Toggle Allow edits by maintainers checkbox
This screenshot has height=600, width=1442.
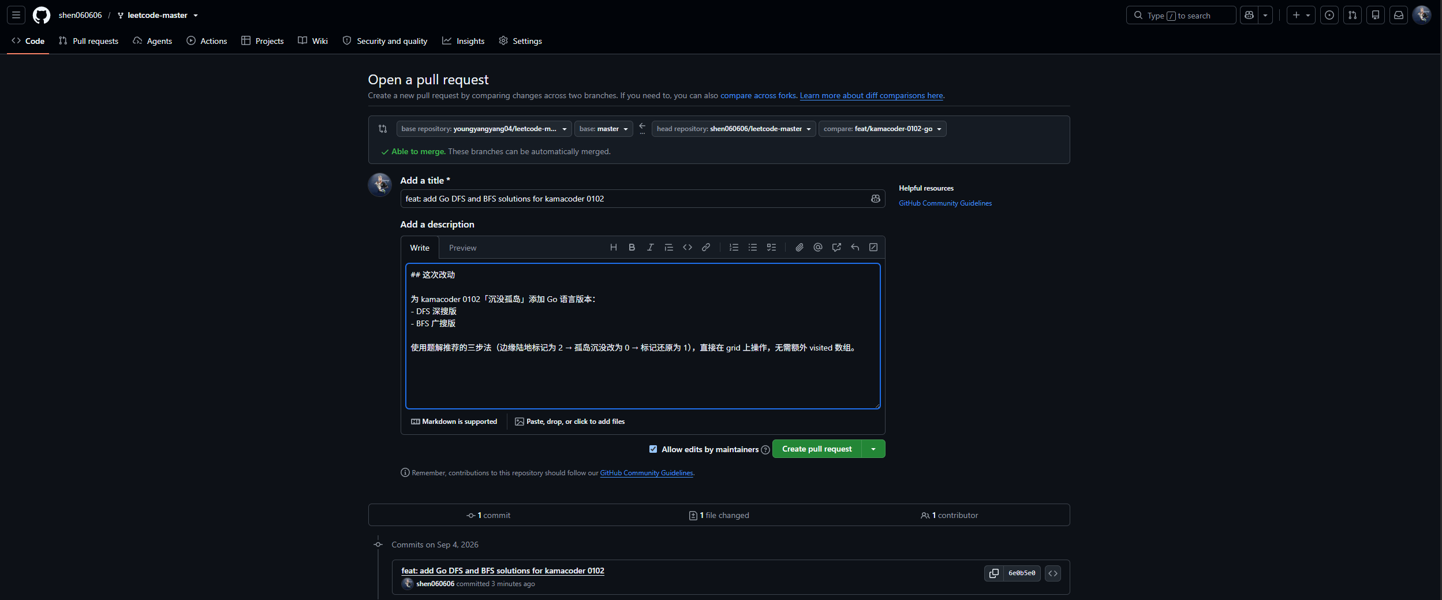click(653, 449)
